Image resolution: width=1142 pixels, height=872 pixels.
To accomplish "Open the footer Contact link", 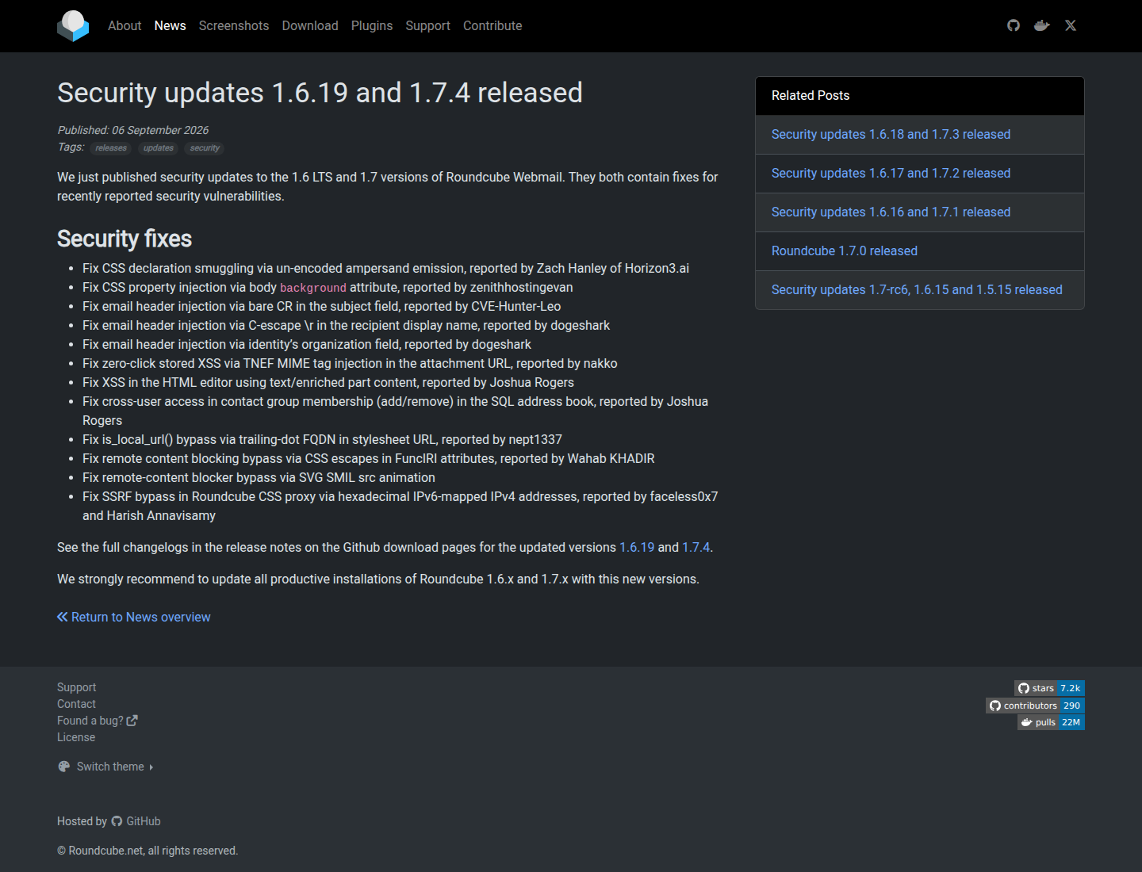I will tap(76, 704).
